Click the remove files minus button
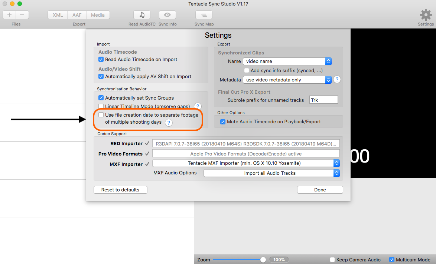Image resolution: width=436 pixels, height=264 pixels. [x=22, y=15]
